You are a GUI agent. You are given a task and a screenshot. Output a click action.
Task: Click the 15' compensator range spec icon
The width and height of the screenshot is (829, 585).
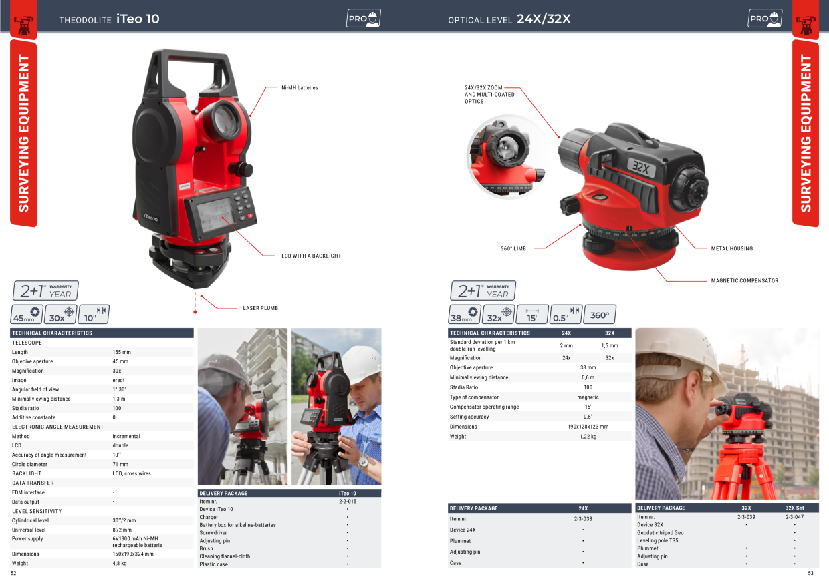tap(532, 314)
